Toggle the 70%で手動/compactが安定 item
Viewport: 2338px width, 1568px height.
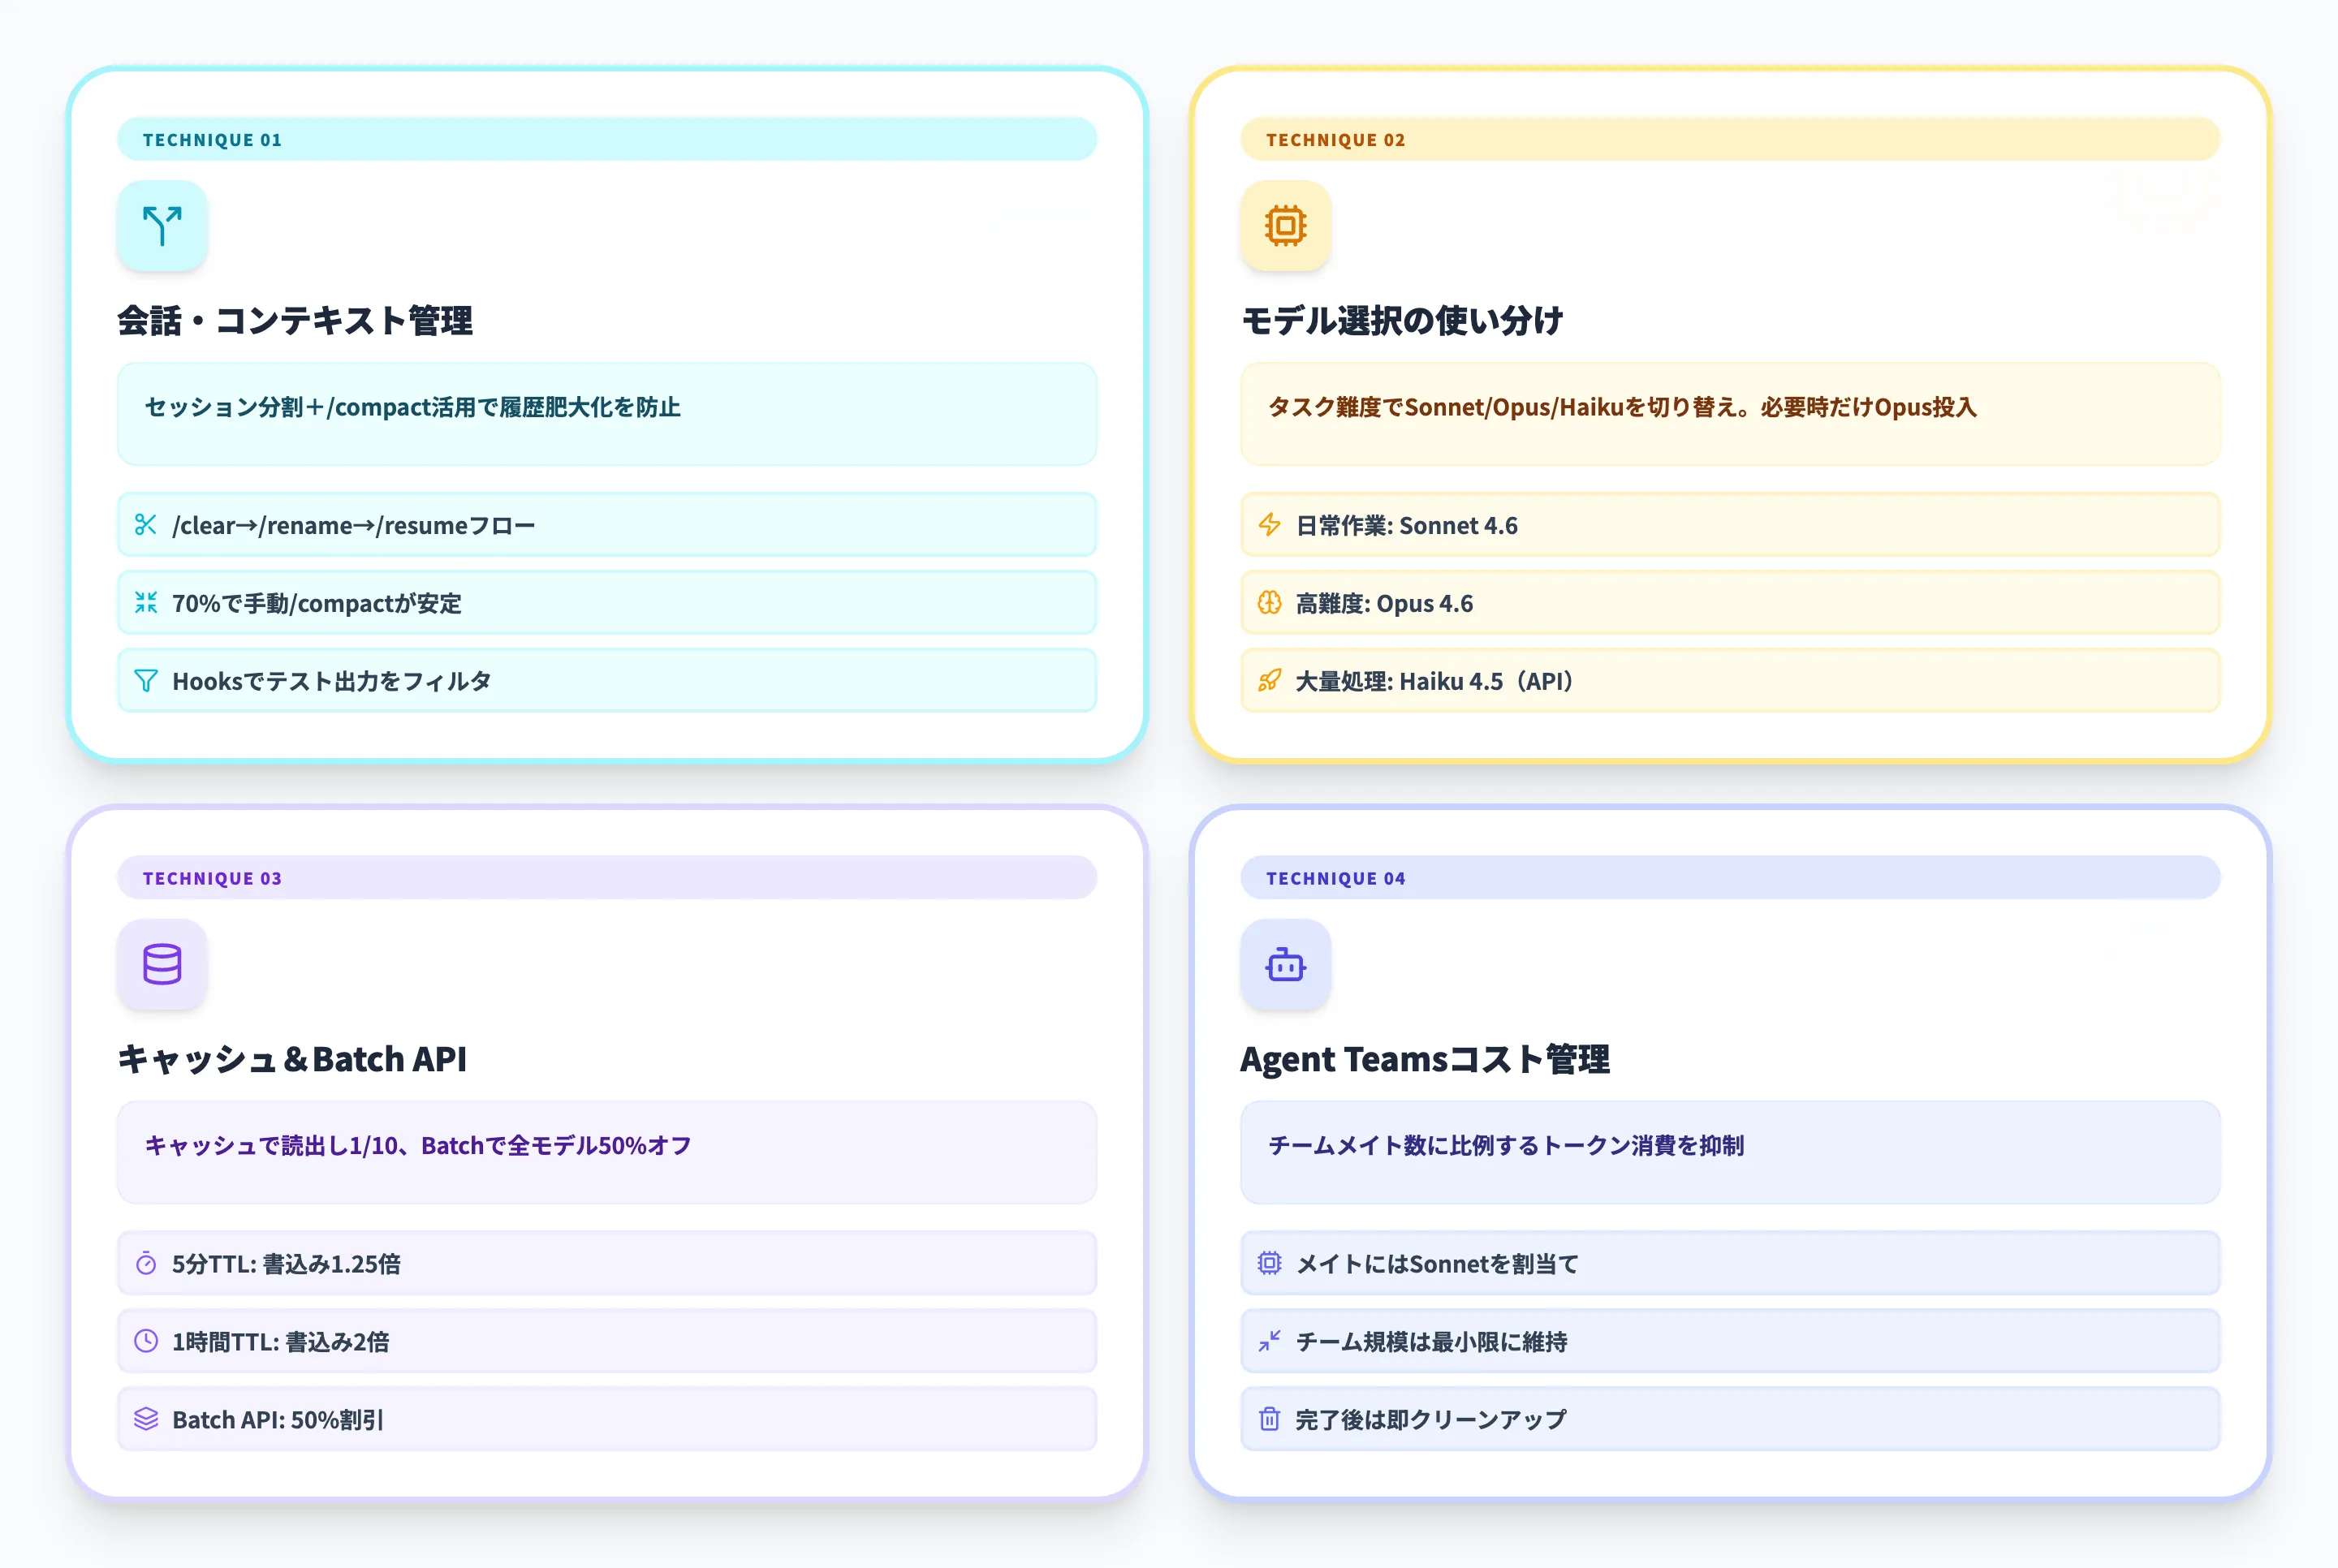coord(605,602)
